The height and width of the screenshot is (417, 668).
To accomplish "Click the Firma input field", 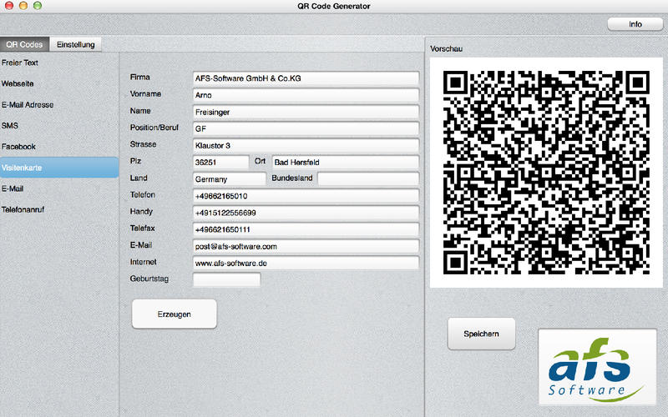I will point(306,78).
